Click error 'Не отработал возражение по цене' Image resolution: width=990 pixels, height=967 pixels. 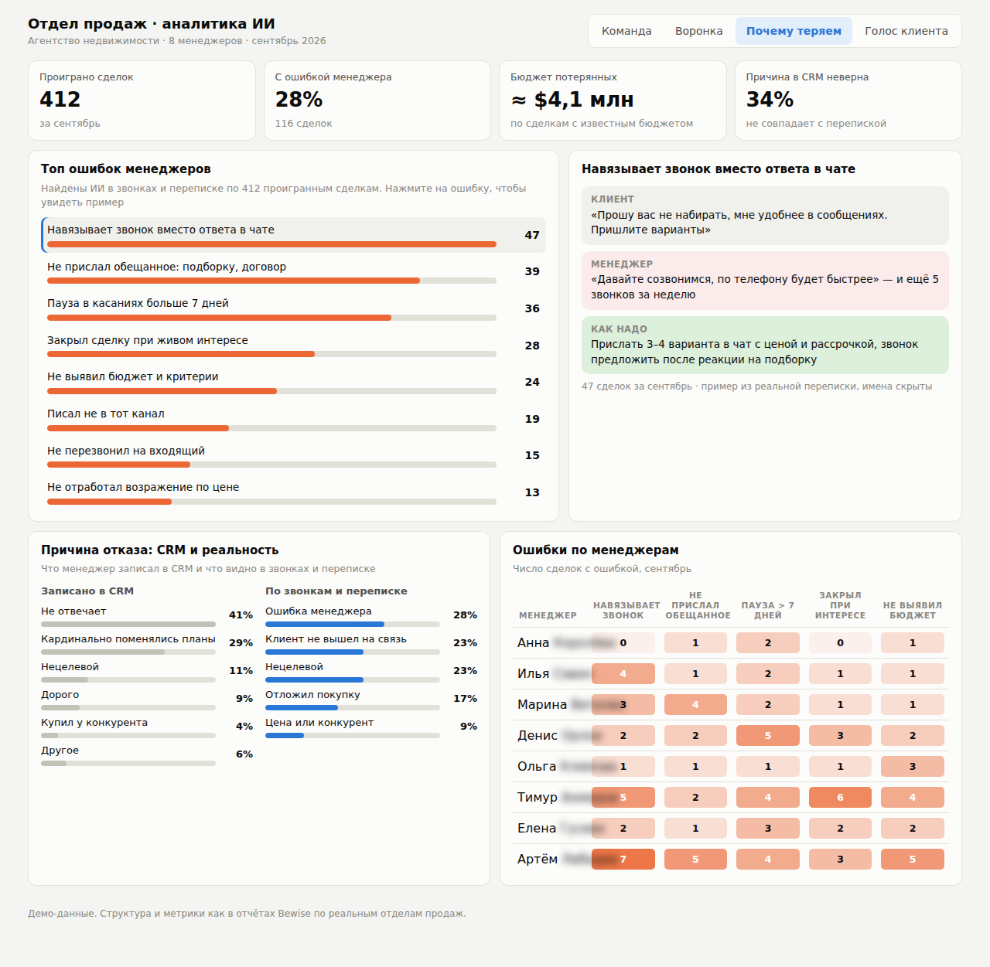click(293, 492)
